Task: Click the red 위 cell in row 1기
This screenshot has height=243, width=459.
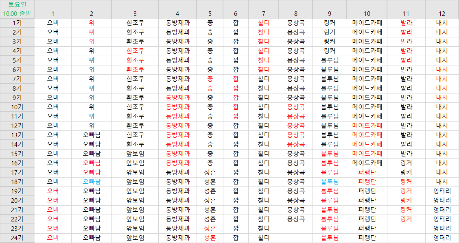Action: tap(92, 23)
